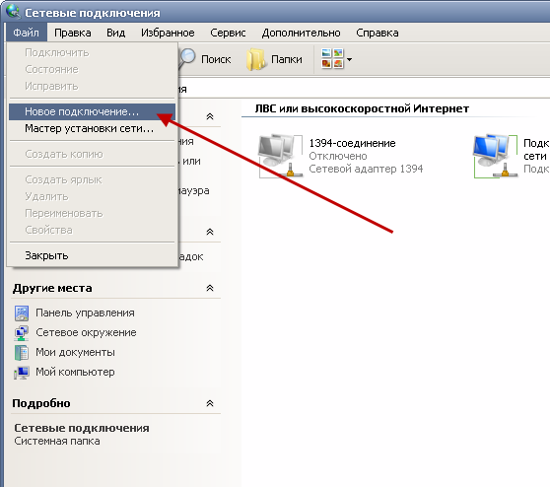Open the Дополнительно menu
The height and width of the screenshot is (487, 550).
[301, 33]
